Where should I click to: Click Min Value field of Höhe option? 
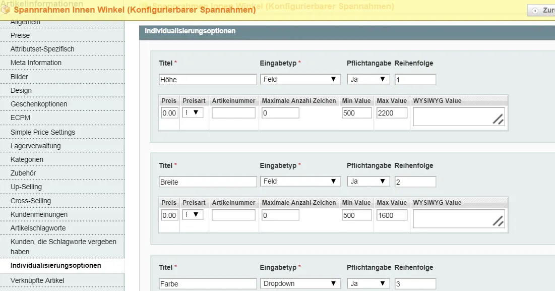pyautogui.click(x=356, y=113)
